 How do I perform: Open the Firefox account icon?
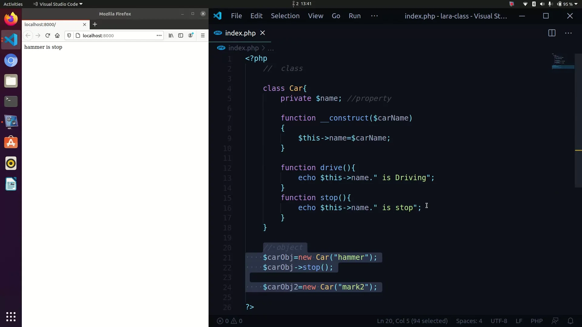[191, 35]
